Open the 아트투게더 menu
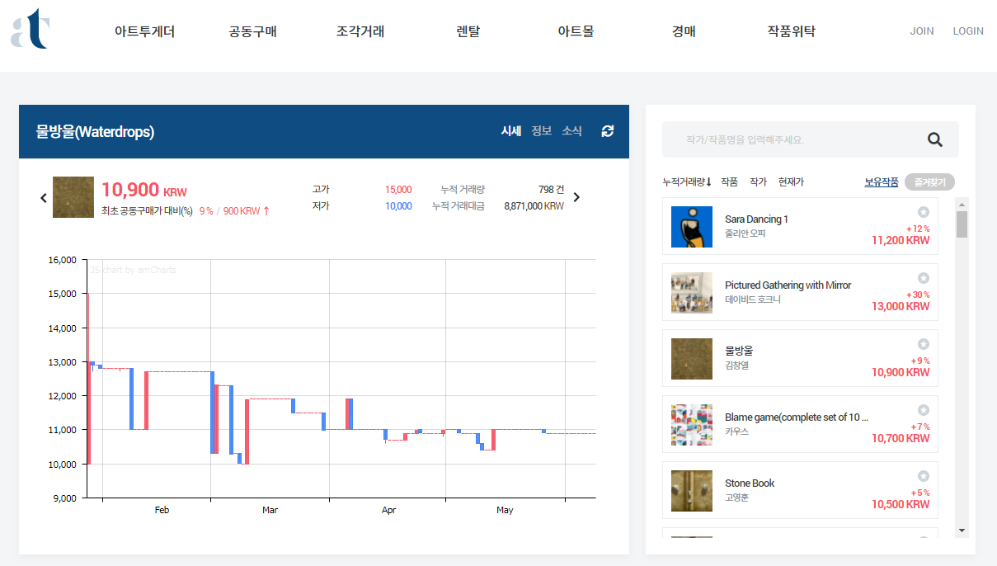997x566 pixels. [x=144, y=31]
